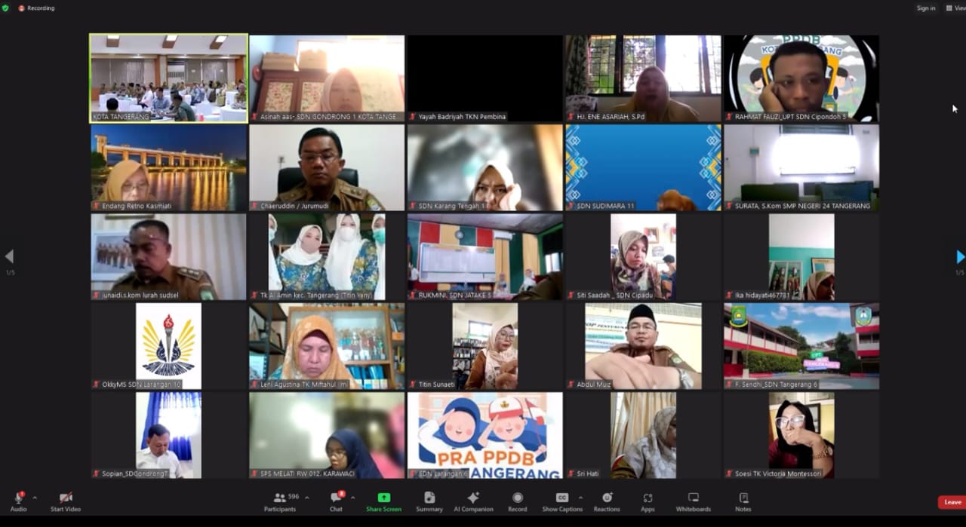This screenshot has width=966, height=527.
Task: Open the Apps panel
Action: 648,501
